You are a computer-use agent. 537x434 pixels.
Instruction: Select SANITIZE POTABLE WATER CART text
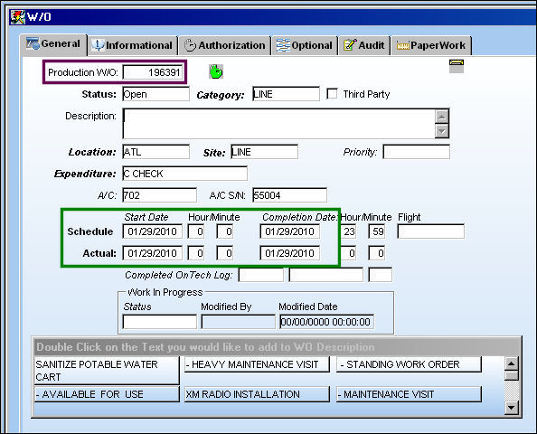pyautogui.click(x=107, y=371)
